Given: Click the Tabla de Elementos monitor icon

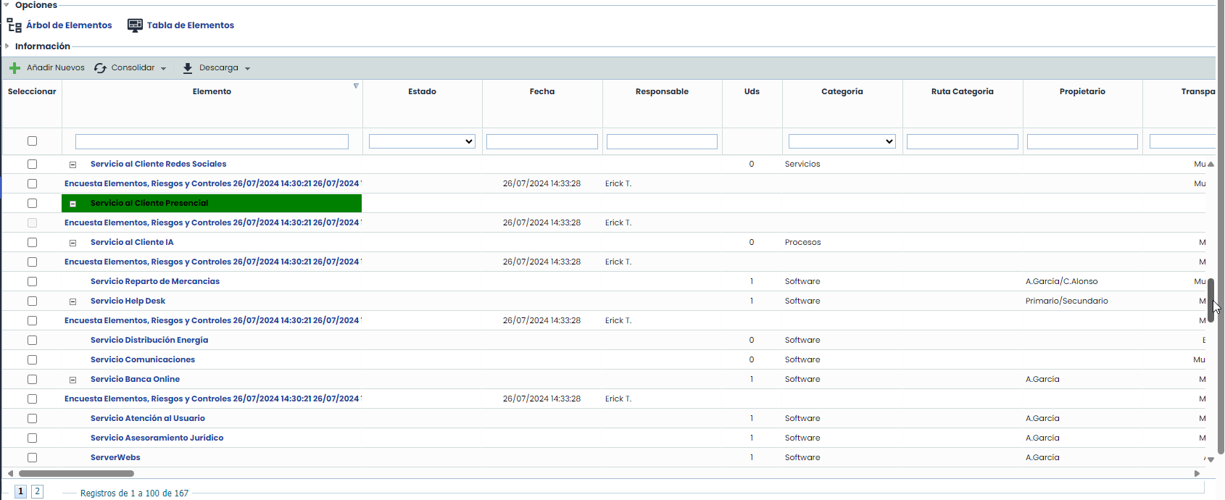Looking at the screenshot, I should point(135,25).
